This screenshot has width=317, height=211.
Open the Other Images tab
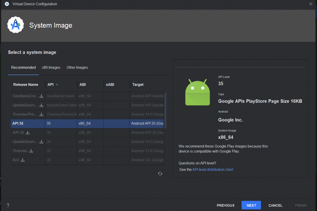(x=77, y=67)
